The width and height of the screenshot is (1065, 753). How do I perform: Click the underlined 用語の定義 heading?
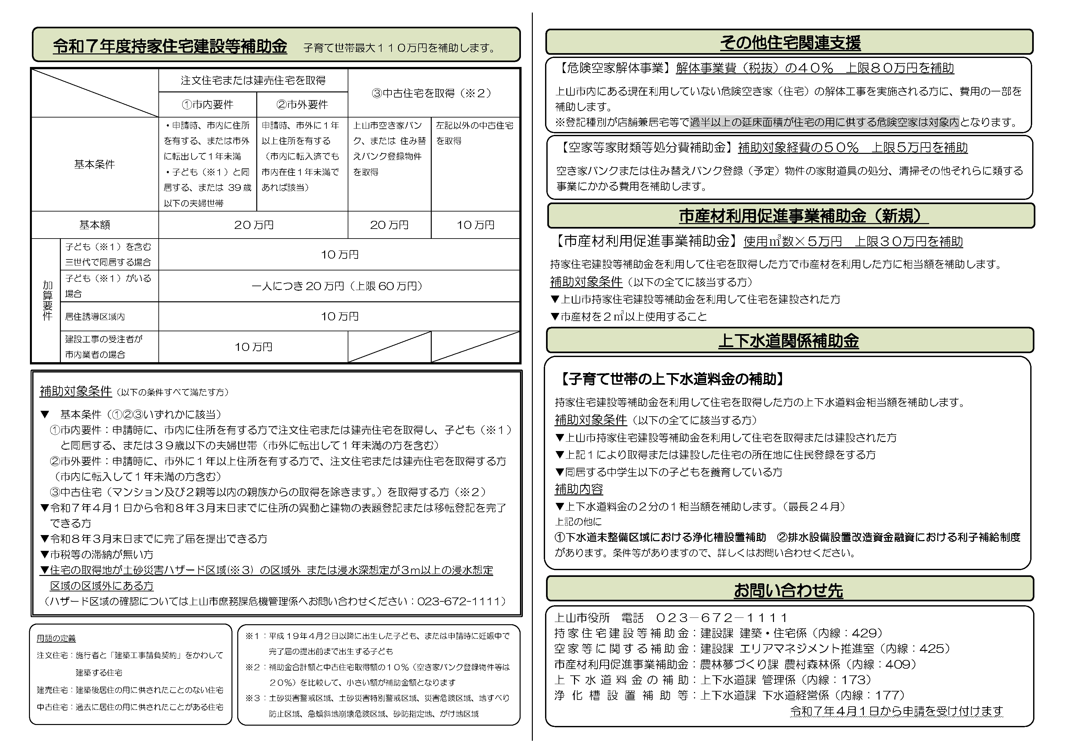tap(56, 638)
